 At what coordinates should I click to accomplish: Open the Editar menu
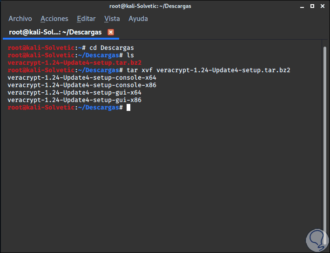[86, 19]
